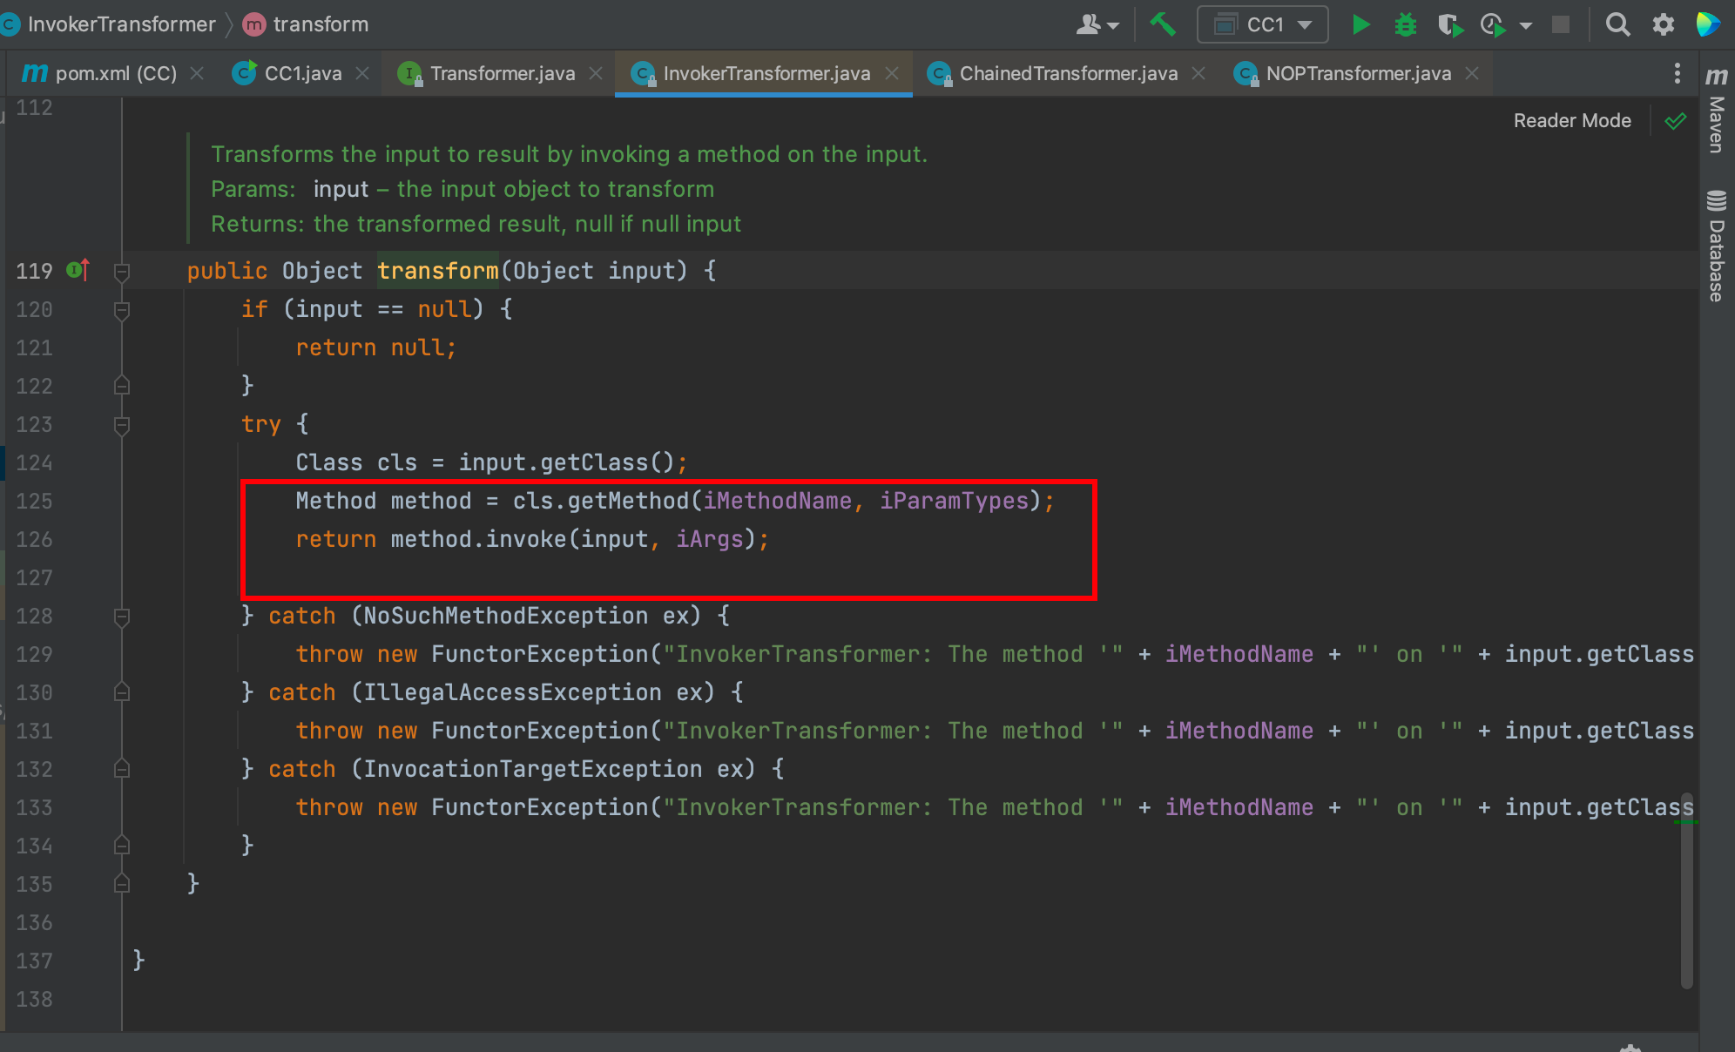Click the editor vertical scrollbar thumb

[1687, 890]
